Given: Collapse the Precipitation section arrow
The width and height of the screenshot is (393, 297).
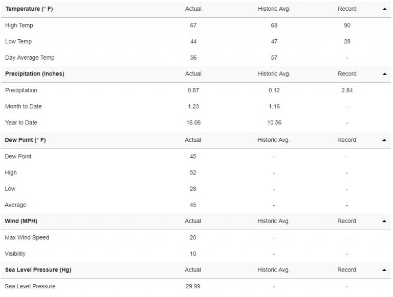Looking at the screenshot, I should pos(384,74).
